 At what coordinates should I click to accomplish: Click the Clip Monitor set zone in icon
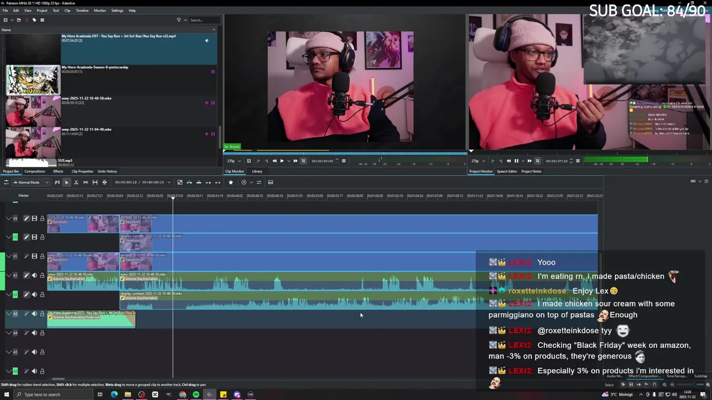click(x=258, y=161)
